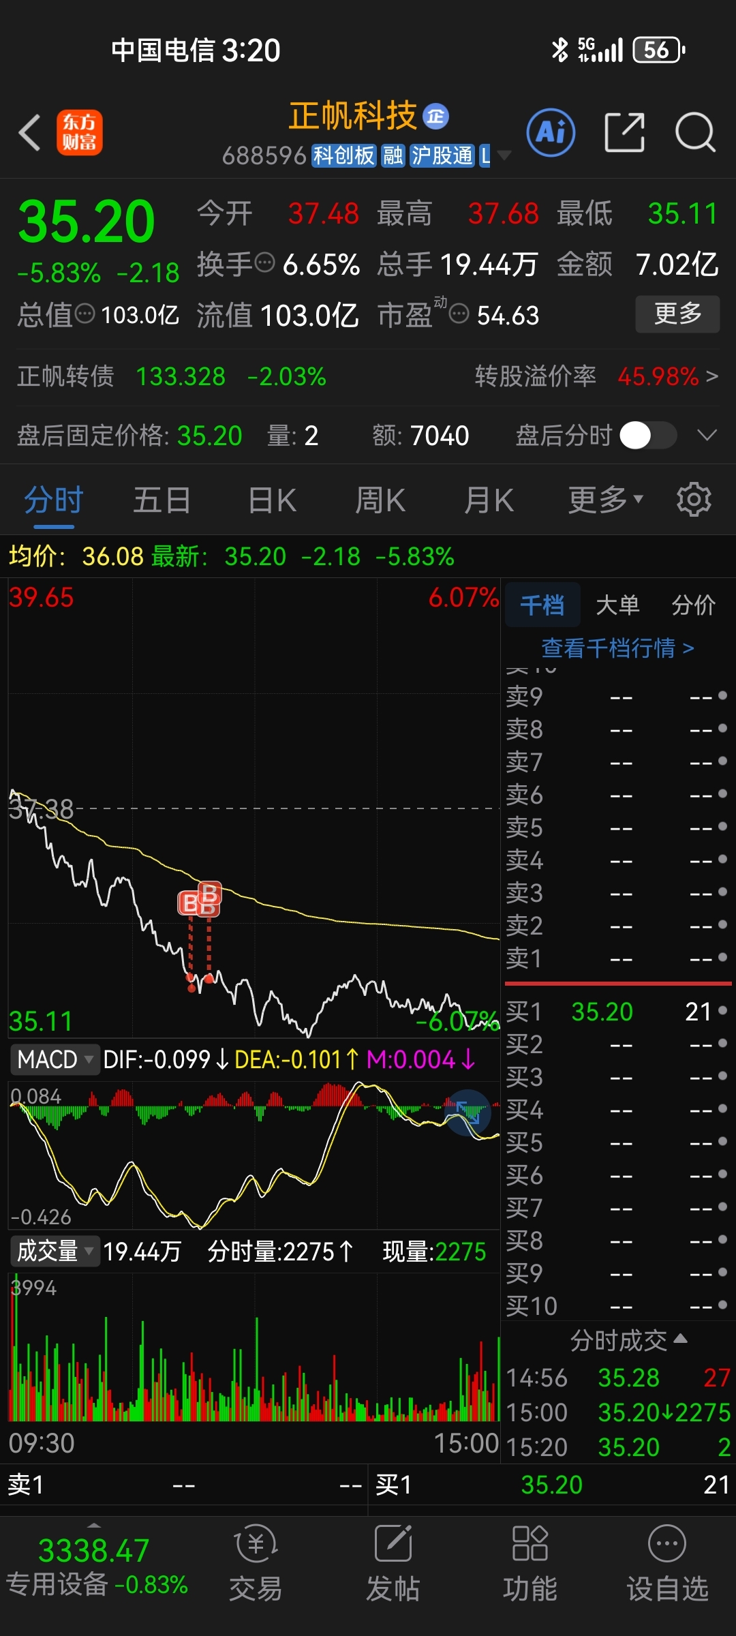The width and height of the screenshot is (736, 1636).
Task: Switch to the 分价 tab
Action: [x=693, y=605]
